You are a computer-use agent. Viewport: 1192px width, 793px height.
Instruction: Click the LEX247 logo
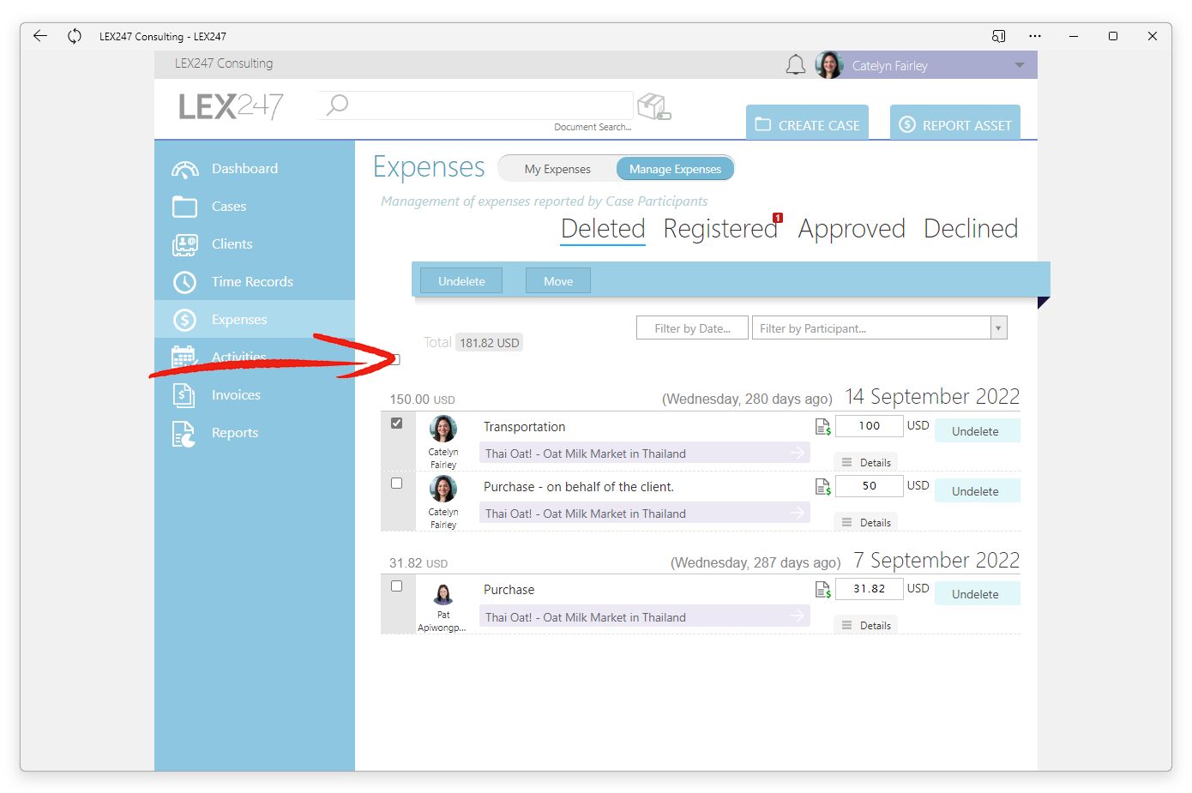[231, 106]
